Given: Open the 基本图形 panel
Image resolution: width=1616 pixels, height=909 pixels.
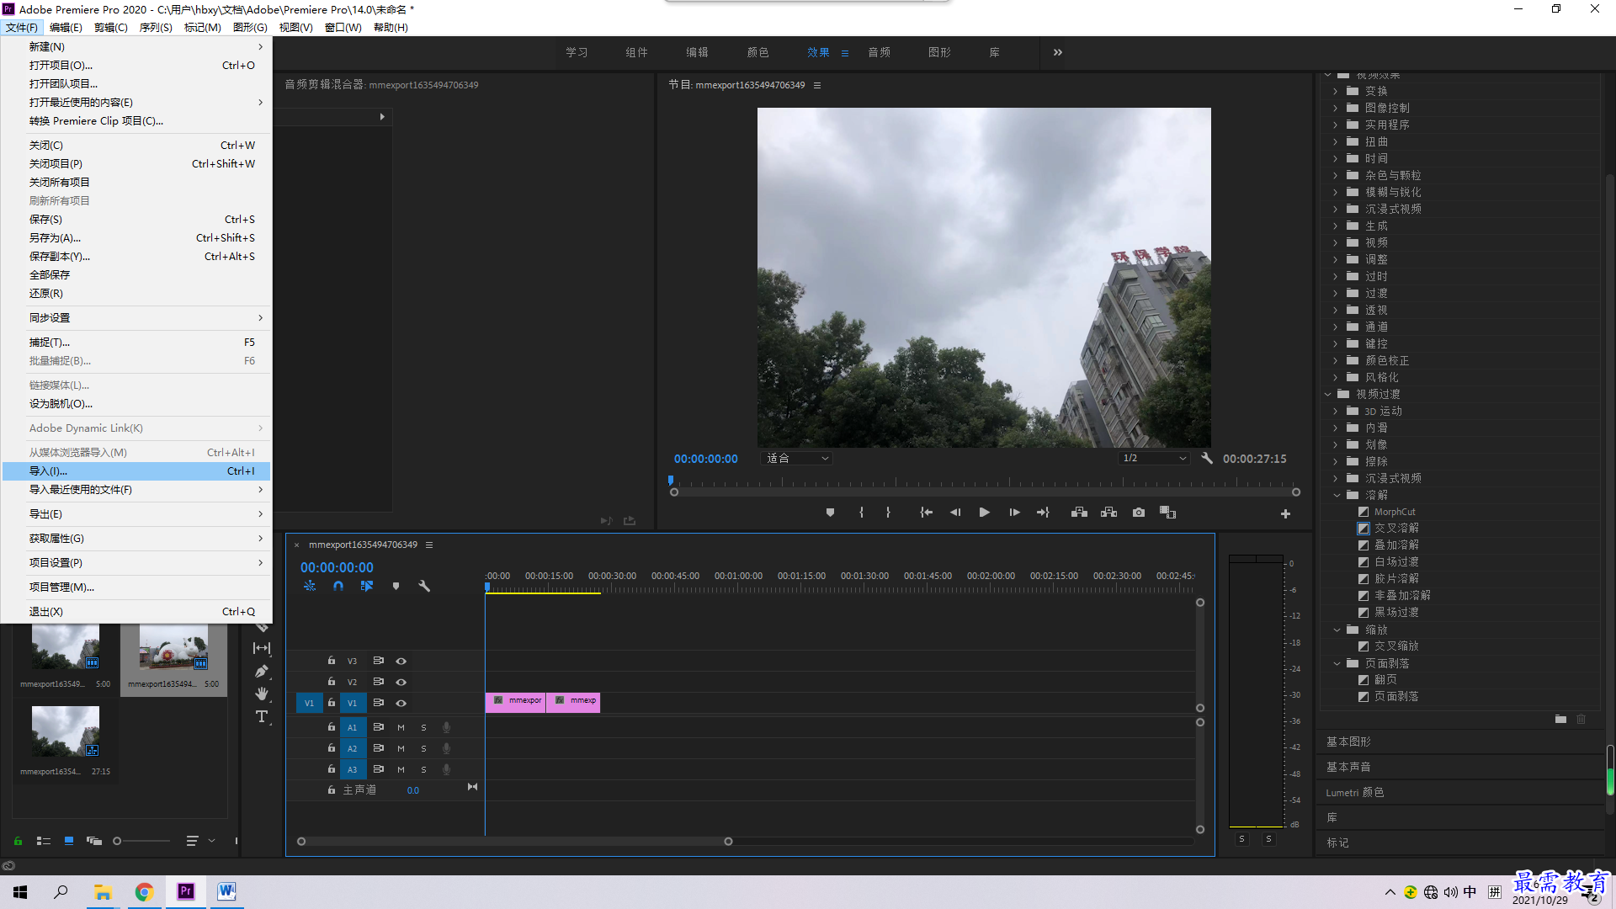Looking at the screenshot, I should 1348,742.
